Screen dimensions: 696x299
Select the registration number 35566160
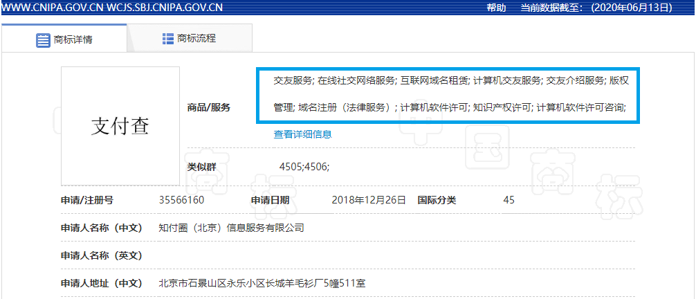click(181, 200)
